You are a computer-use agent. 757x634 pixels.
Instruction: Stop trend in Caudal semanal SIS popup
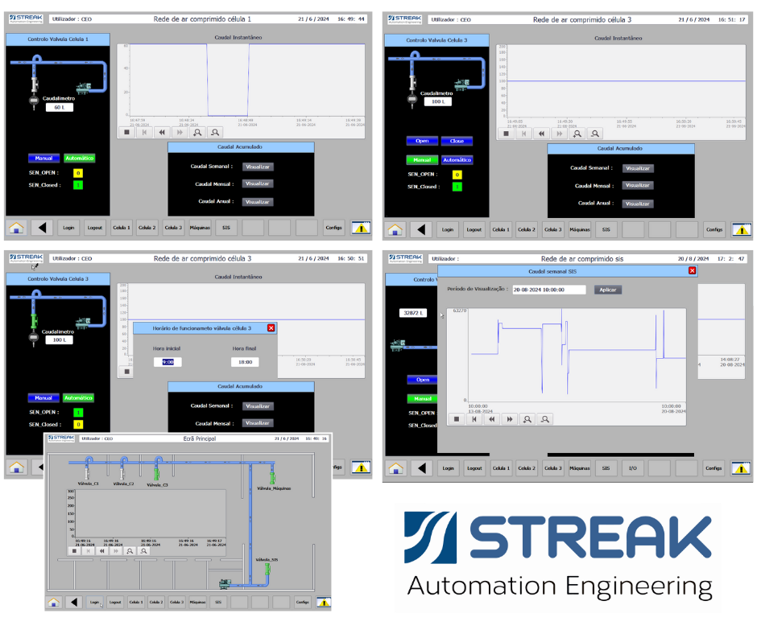[x=457, y=418]
